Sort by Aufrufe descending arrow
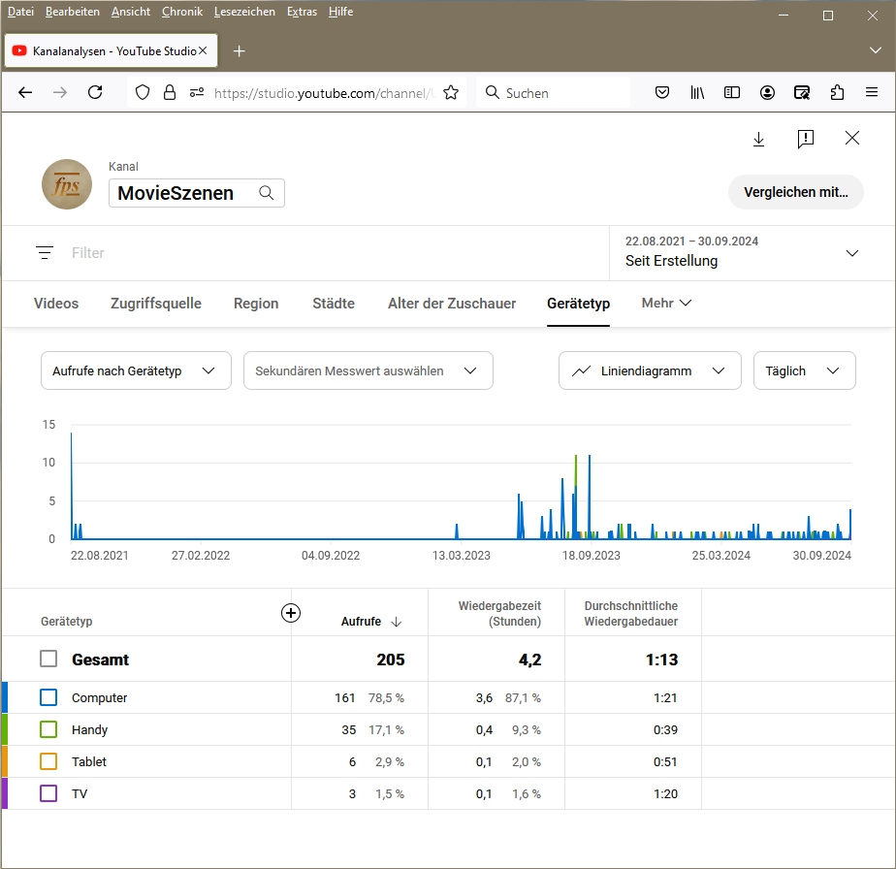The width and height of the screenshot is (896, 869). (396, 622)
